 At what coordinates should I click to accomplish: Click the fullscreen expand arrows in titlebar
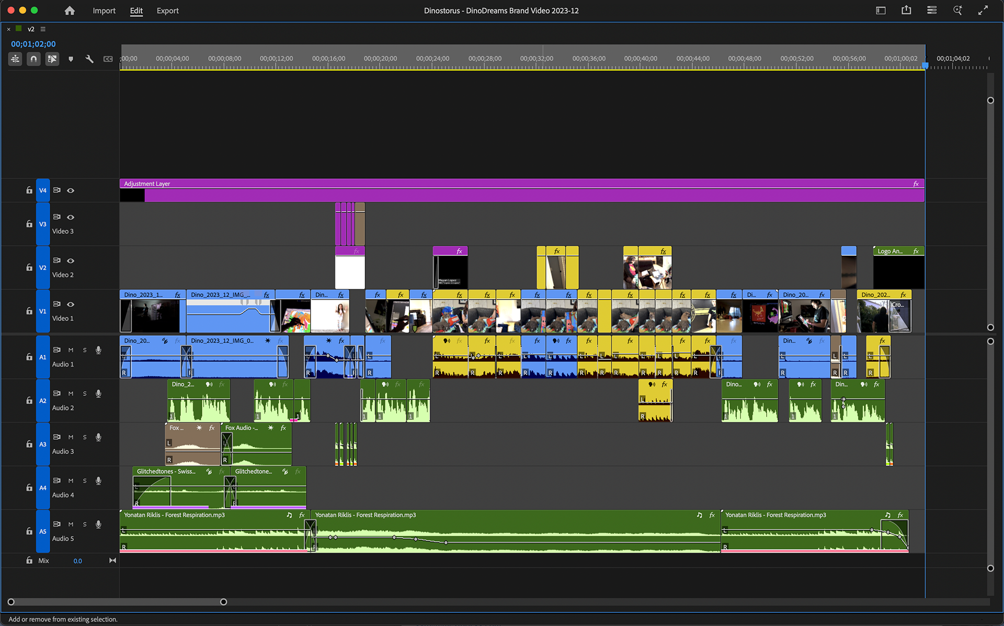[984, 10]
